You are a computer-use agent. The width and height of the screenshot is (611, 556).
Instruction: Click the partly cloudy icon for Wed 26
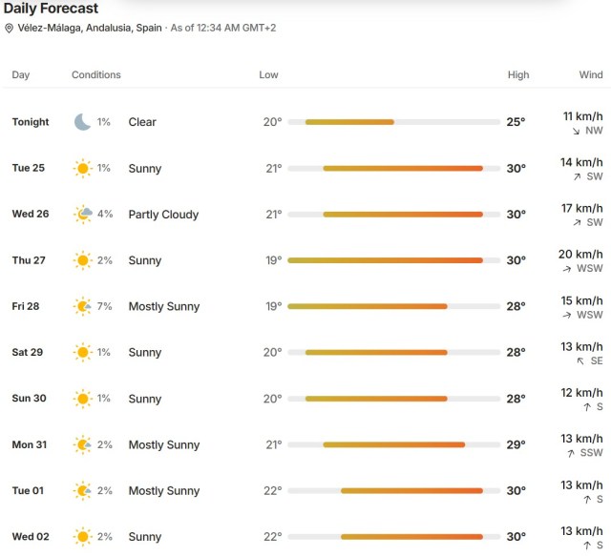coord(83,215)
